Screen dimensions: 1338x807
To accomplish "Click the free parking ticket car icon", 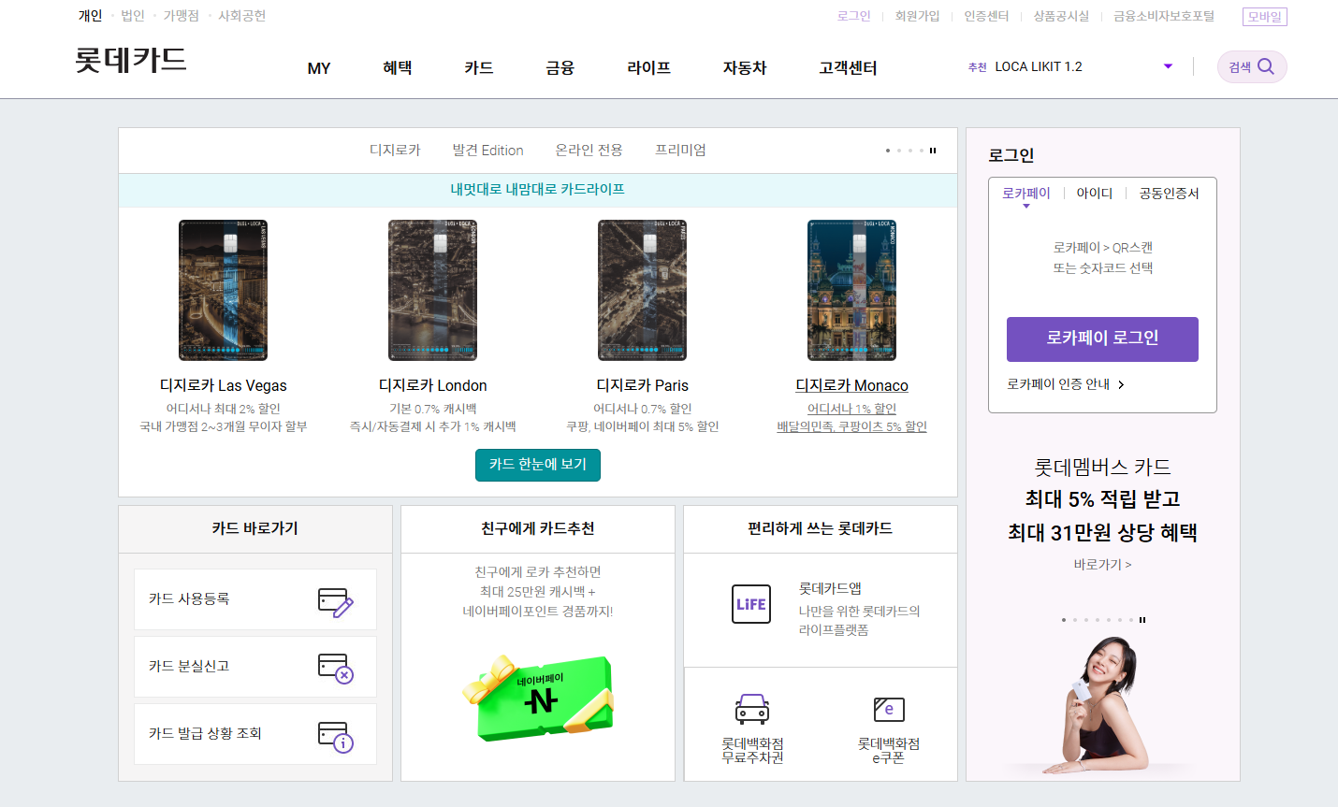I will (x=752, y=710).
